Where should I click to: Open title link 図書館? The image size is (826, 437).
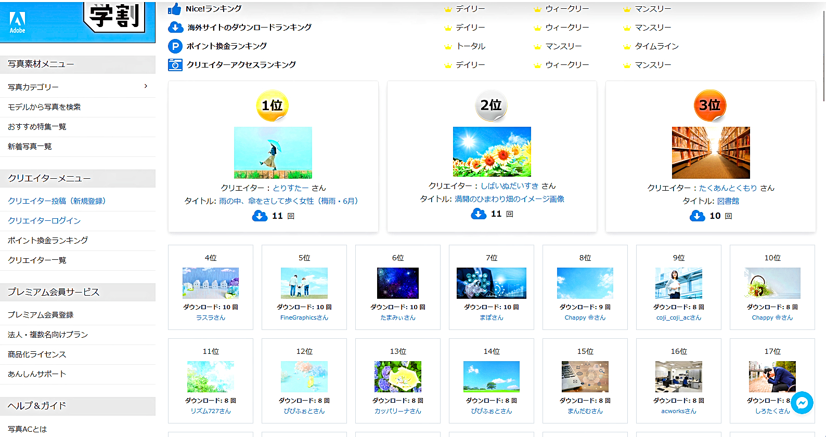click(728, 201)
